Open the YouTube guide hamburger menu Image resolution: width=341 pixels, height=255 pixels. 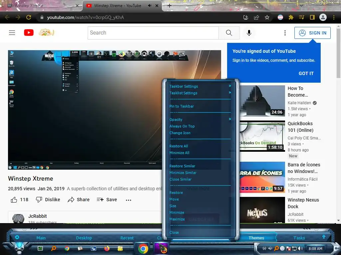coord(12,33)
